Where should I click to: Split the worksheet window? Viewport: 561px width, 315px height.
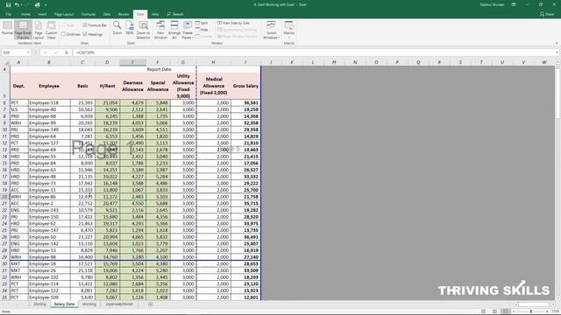202,23
